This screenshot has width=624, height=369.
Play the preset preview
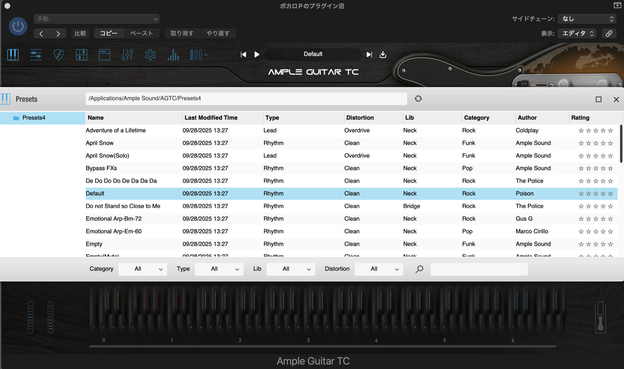pyautogui.click(x=257, y=54)
